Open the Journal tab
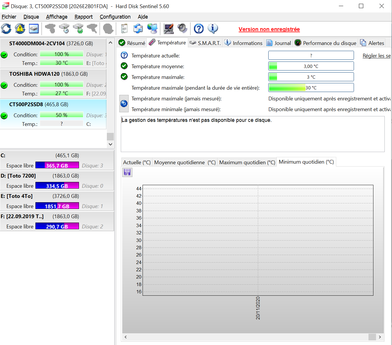Viewport: 392px width, 345px height. pyautogui.click(x=279, y=43)
